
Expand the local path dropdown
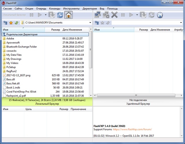point(90,23)
